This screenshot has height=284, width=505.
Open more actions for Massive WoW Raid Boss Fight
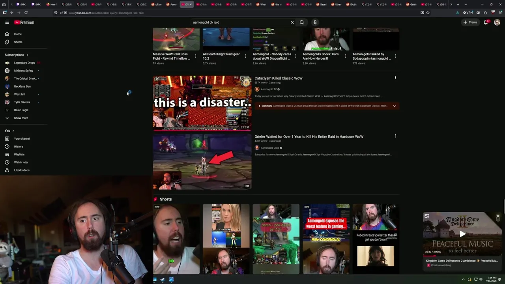click(x=196, y=56)
